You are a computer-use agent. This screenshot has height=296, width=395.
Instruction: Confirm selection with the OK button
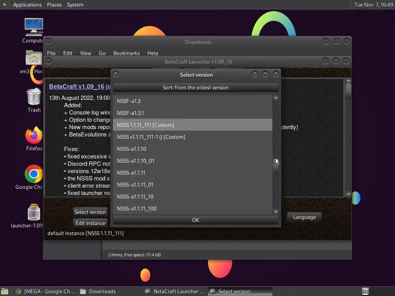coord(196,220)
